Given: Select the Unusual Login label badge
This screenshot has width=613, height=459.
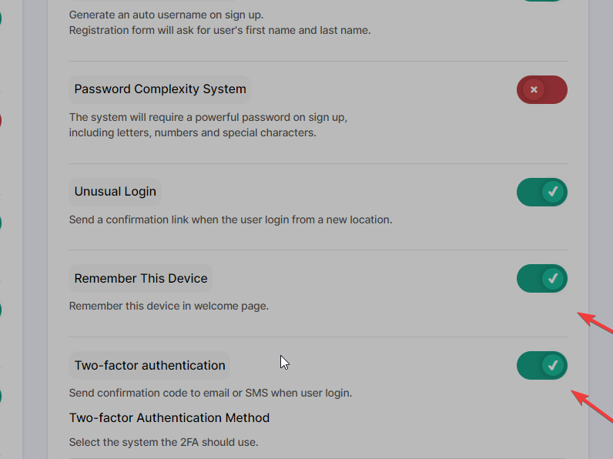Looking at the screenshot, I should click(116, 192).
